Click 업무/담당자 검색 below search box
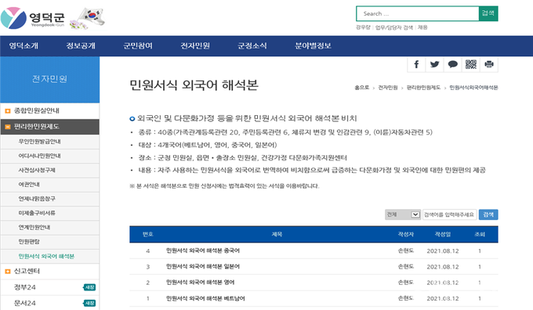The image size is (533, 310). 394,27
